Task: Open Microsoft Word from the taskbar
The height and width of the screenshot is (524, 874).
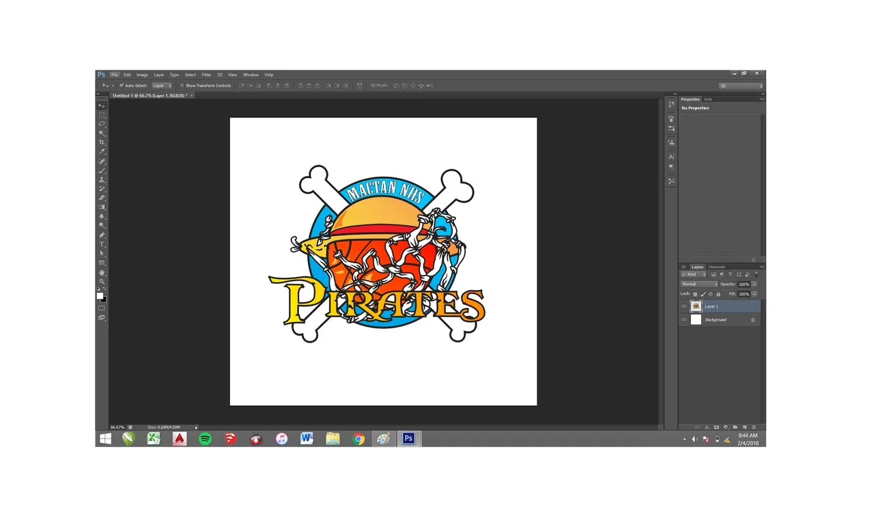Action: coord(307,439)
